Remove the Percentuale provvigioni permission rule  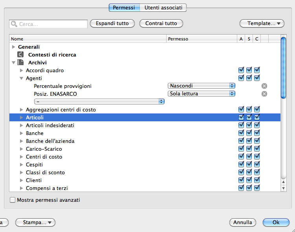[x=264, y=86]
